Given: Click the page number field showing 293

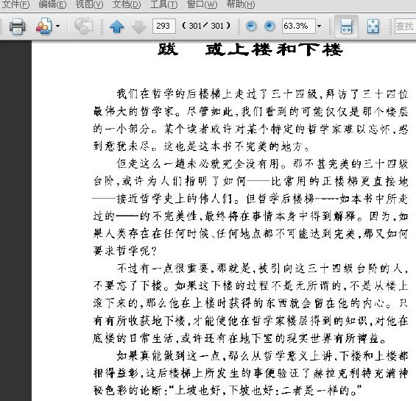Looking at the screenshot, I should (164, 26).
